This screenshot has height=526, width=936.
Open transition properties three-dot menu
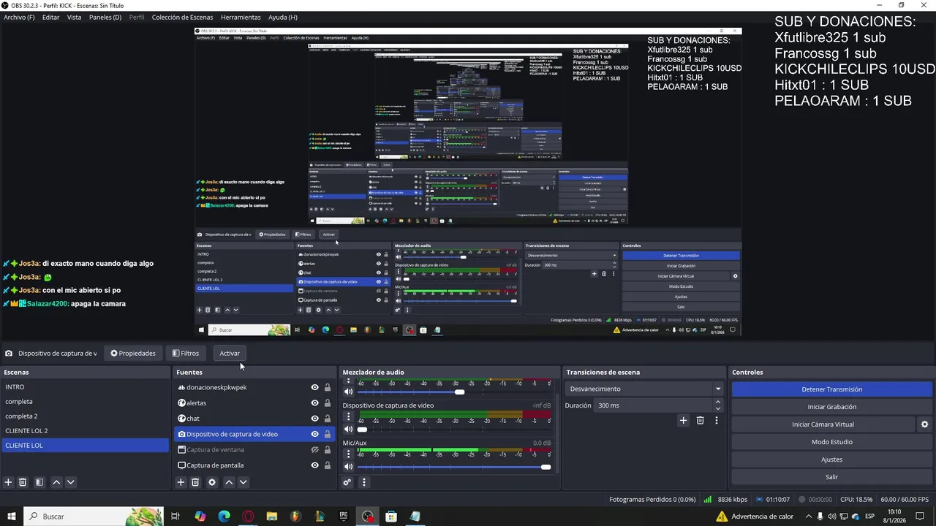tap(717, 420)
